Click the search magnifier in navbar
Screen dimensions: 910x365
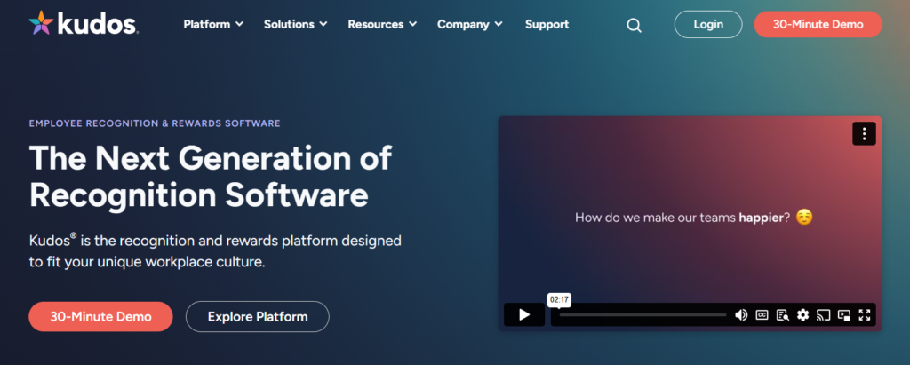click(634, 25)
